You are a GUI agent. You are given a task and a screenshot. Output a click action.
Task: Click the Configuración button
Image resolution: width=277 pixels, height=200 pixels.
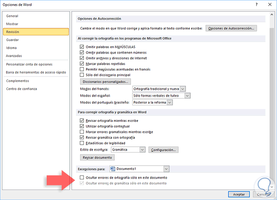pos(163,150)
